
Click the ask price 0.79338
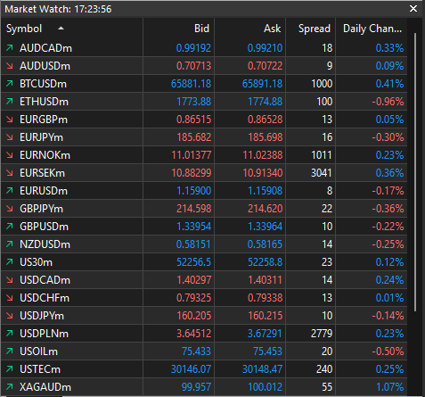(x=265, y=298)
